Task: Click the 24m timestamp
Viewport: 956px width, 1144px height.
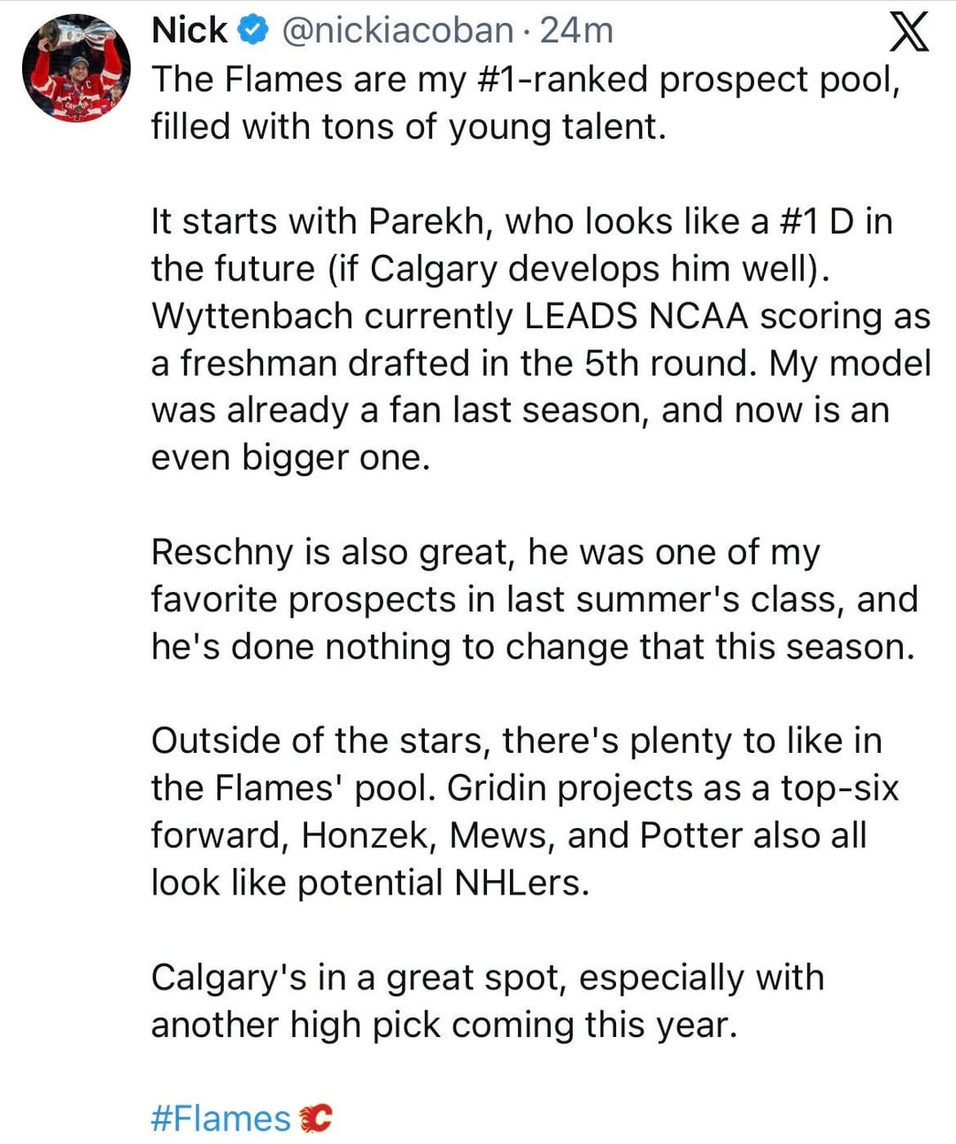Action: coord(576,31)
